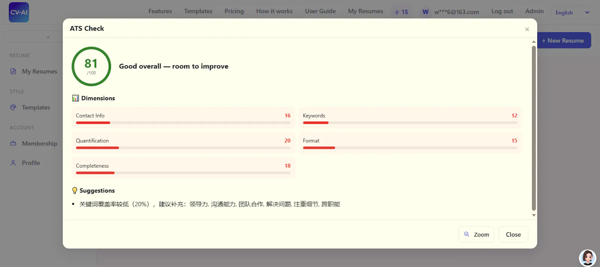This screenshot has height=267, width=600.
Task: Click 'Good overall — room to improve' heading
Action: click(174, 66)
